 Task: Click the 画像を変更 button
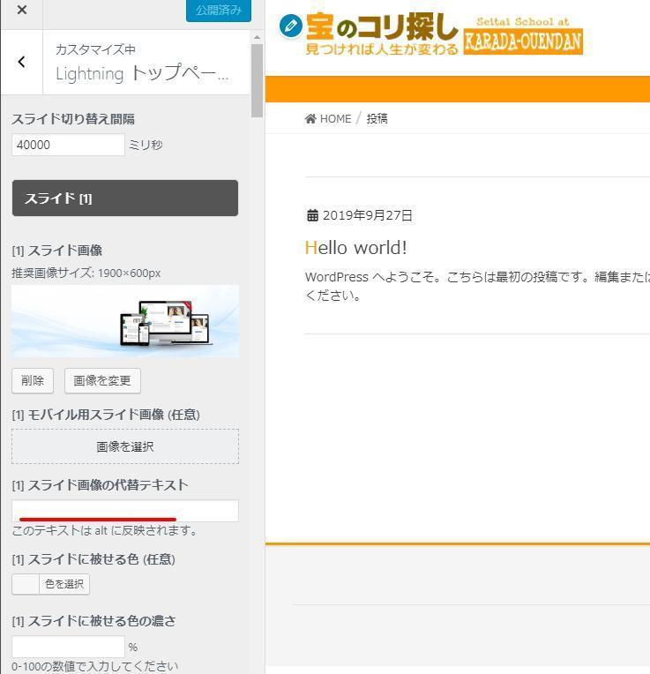102,380
